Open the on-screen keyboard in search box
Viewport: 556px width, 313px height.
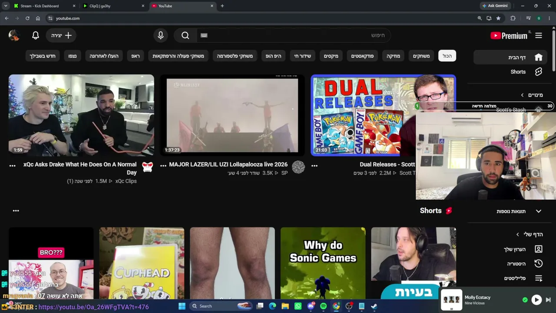(x=204, y=36)
